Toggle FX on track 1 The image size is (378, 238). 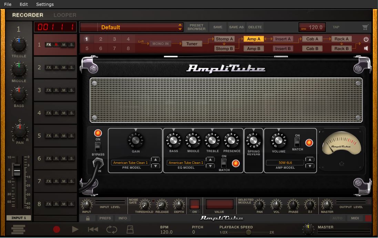[49, 44]
